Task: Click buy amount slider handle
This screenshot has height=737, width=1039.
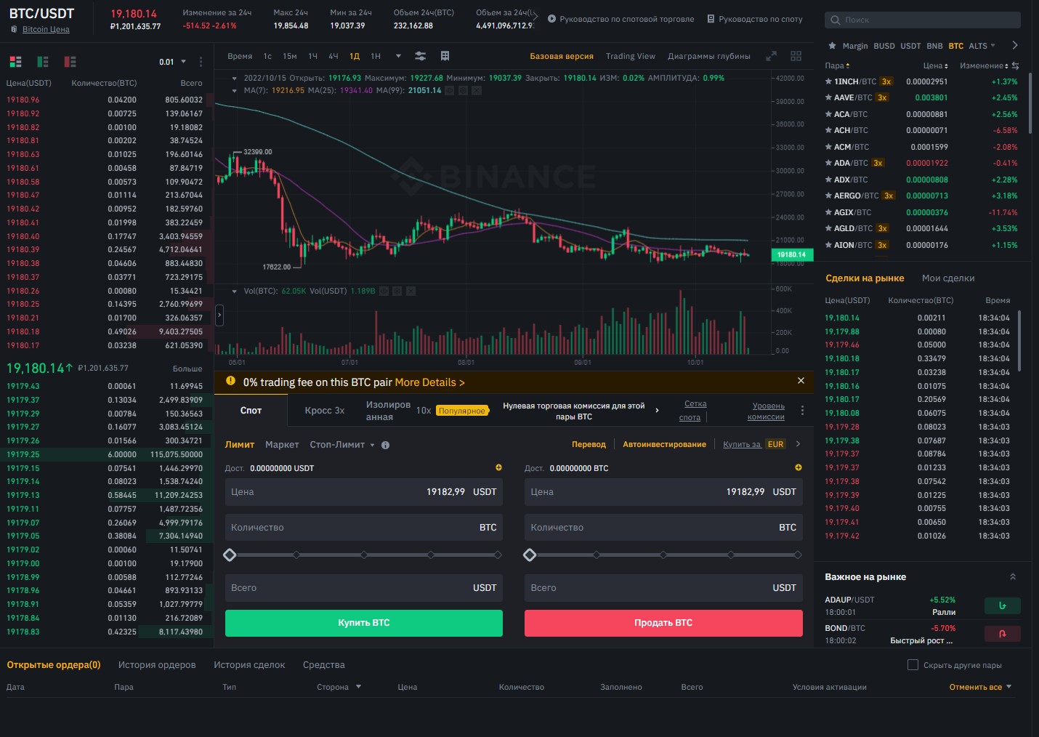Action: tap(230, 555)
